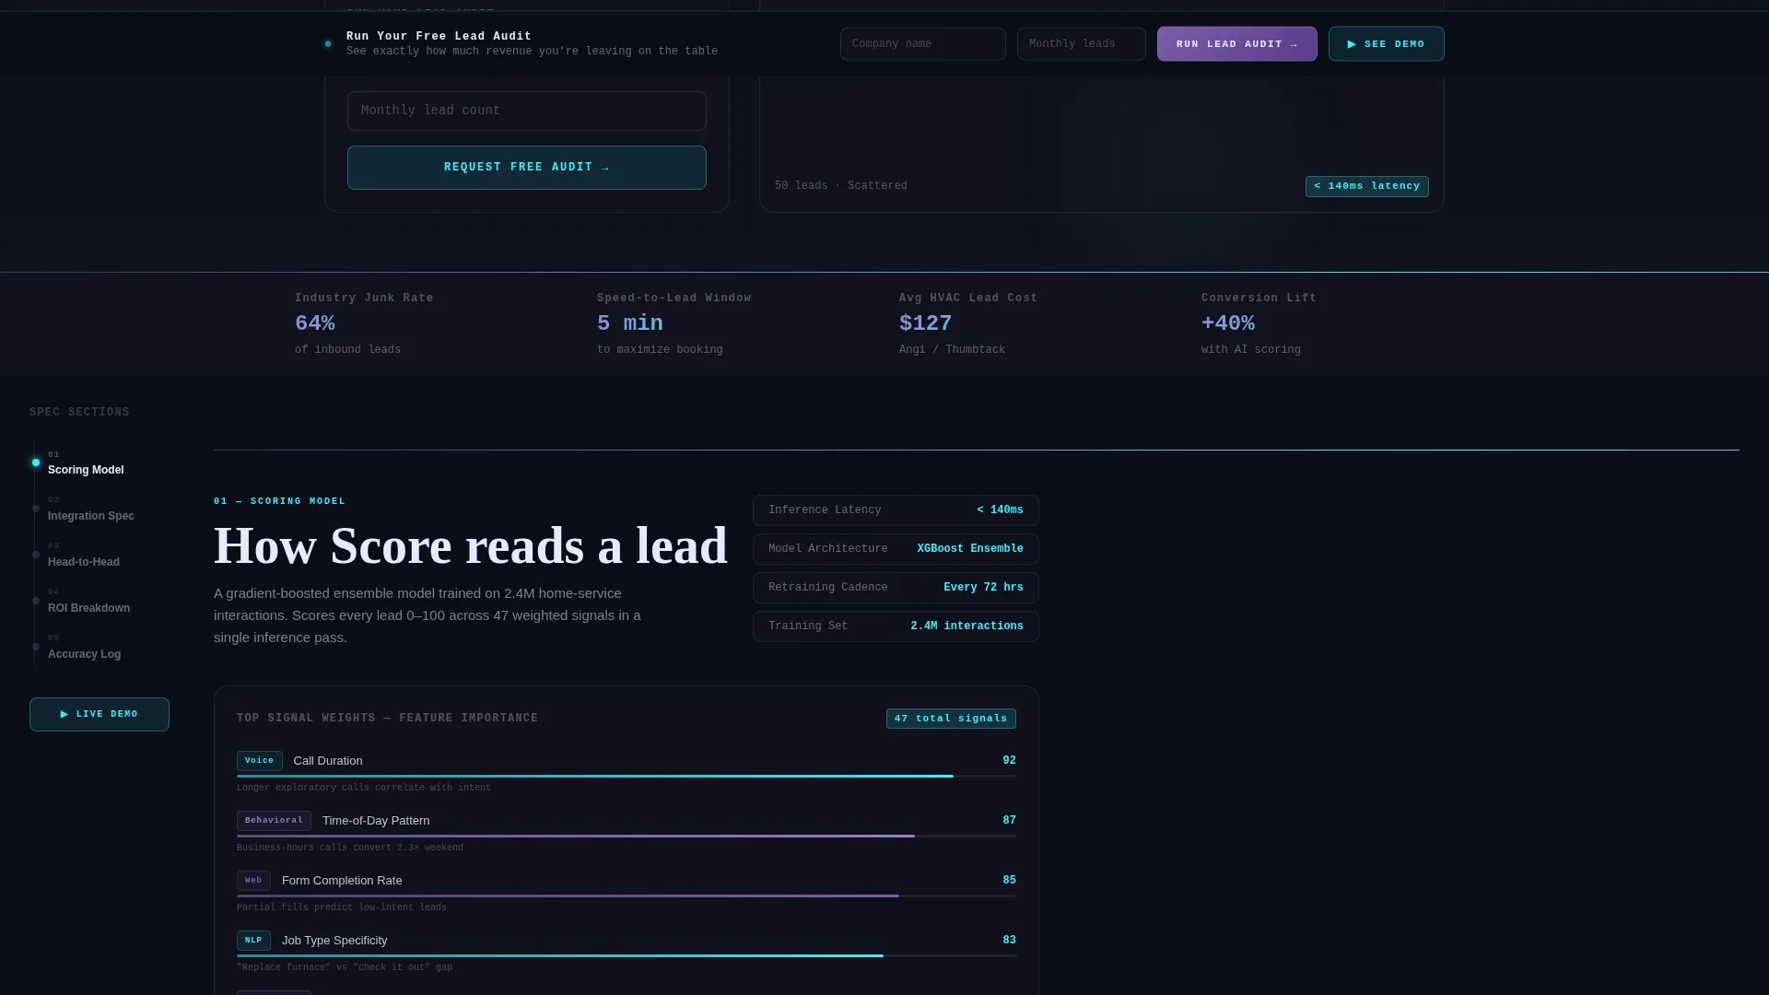Click the 64% Industry Junk Rate stat
Image resolution: width=1769 pixels, height=995 pixels.
(x=314, y=323)
